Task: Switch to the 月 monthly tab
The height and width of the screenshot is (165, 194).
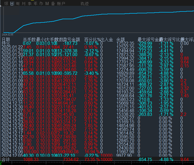Action: (24, 4)
